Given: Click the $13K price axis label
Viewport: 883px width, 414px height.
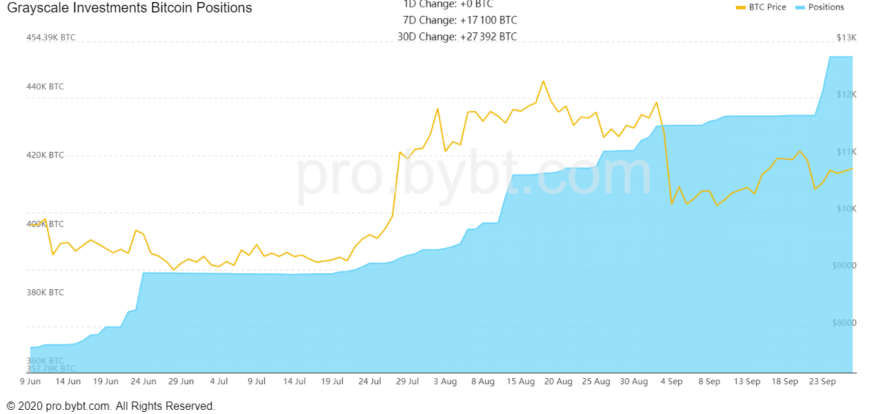Looking at the screenshot, I should tap(846, 37).
